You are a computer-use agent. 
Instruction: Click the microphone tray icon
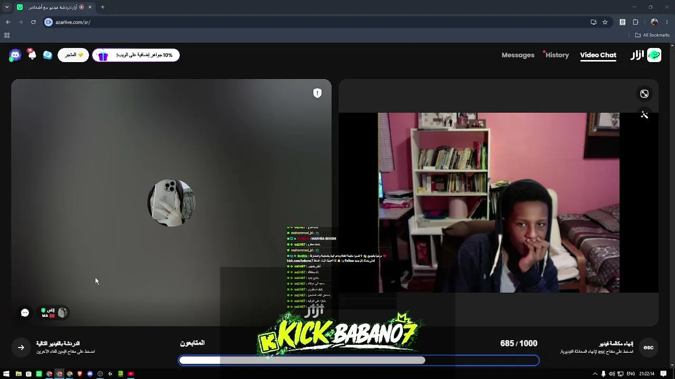tap(603, 374)
